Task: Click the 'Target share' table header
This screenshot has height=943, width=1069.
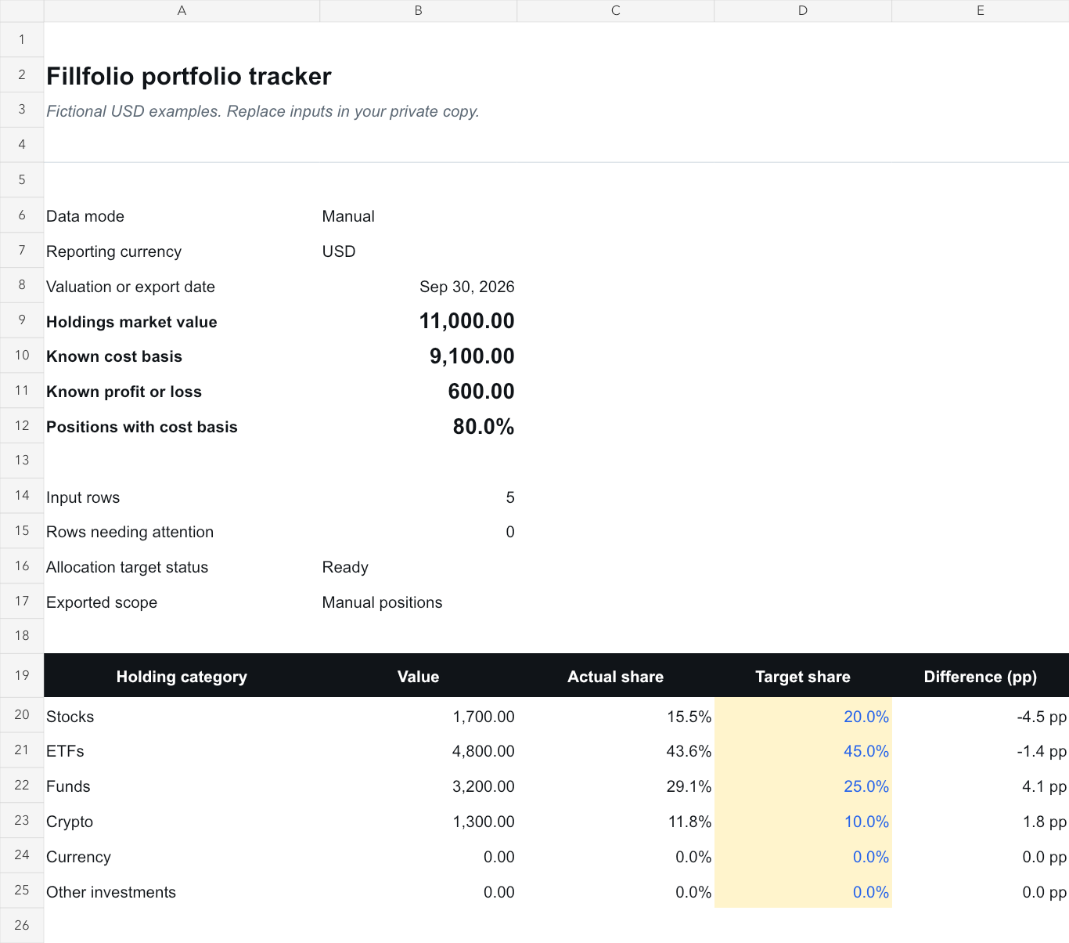Action: (x=803, y=676)
